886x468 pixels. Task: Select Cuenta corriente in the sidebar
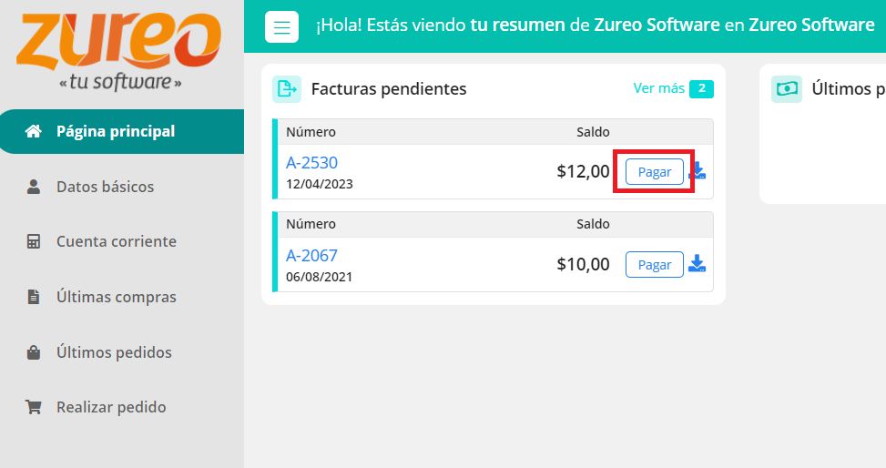coord(116,242)
